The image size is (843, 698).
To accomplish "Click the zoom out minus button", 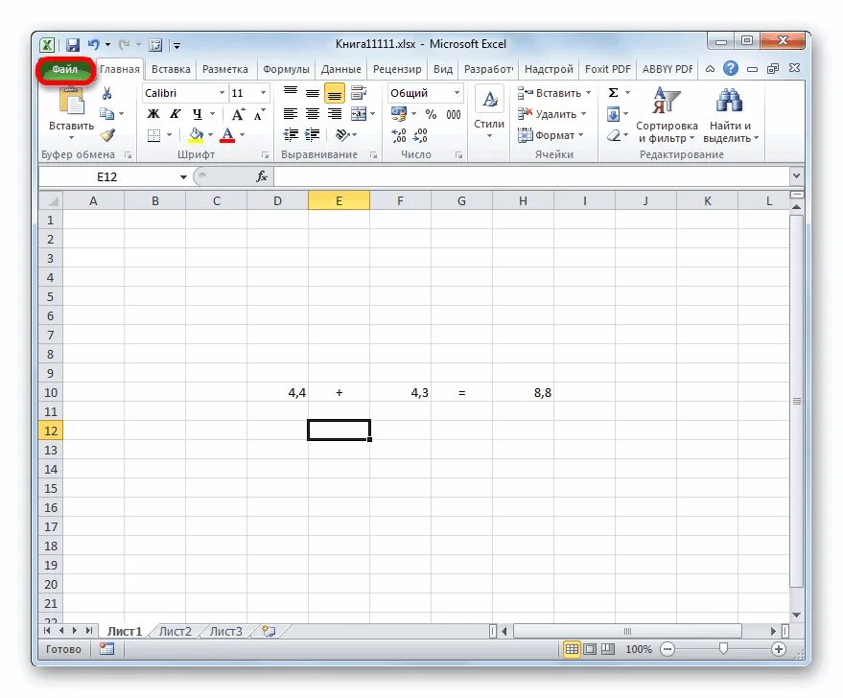I will coord(667,649).
